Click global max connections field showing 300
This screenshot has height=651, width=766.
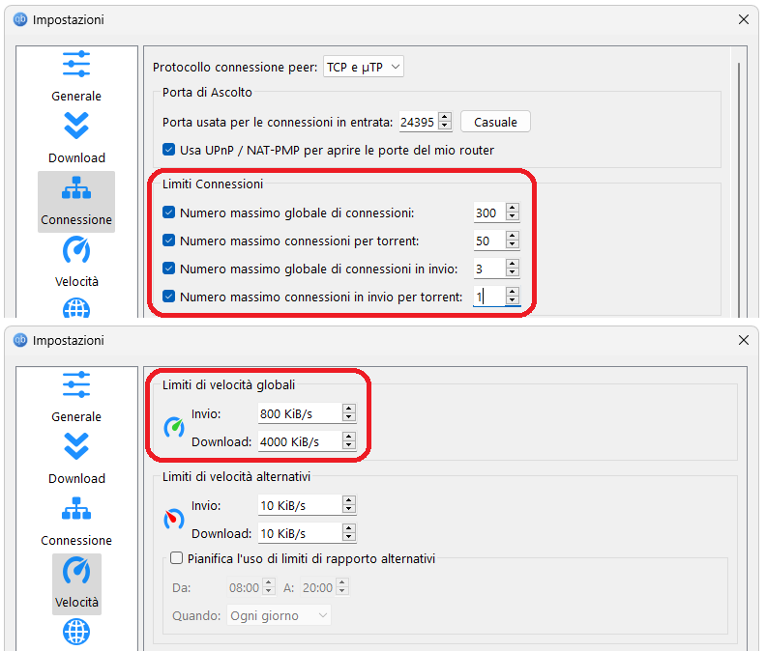[x=489, y=212]
